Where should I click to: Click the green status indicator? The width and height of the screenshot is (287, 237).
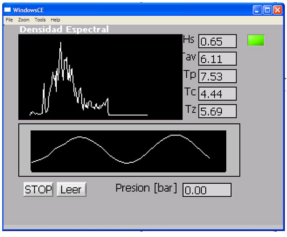pos(256,40)
